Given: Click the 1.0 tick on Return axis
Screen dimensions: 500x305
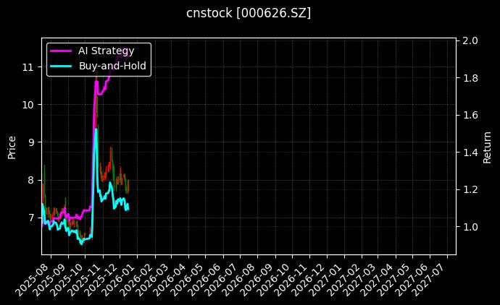Looking at the screenshot, I should click(470, 227).
